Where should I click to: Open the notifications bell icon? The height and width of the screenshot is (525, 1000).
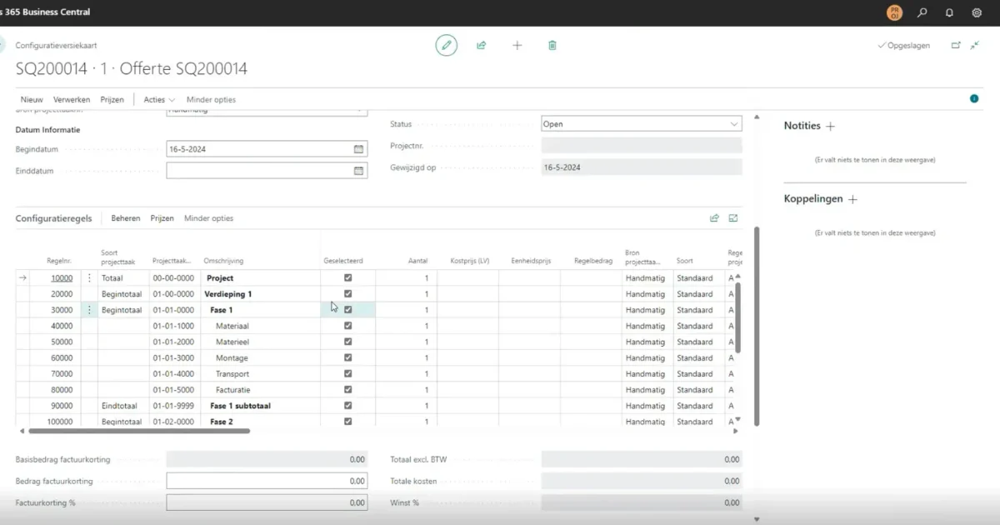tap(949, 12)
